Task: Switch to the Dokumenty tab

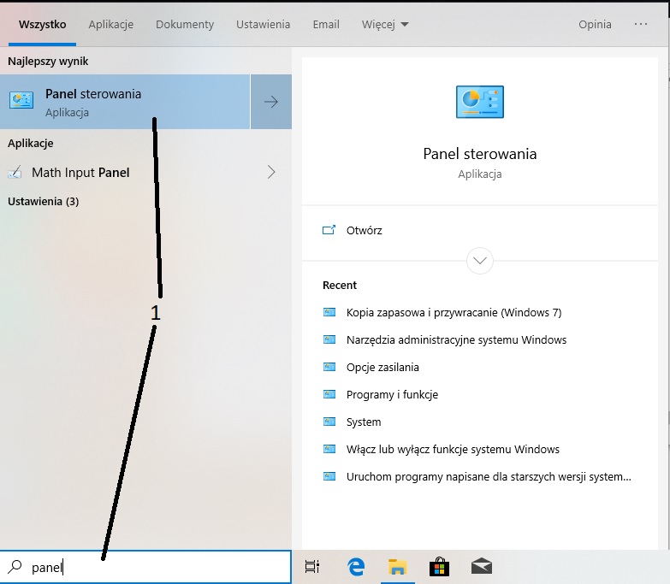Action: (185, 24)
